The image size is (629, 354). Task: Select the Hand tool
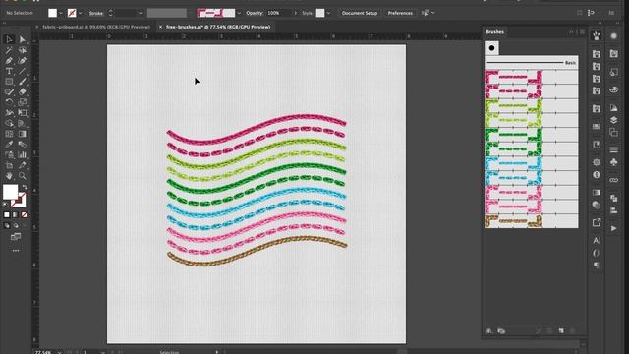[x=9, y=176]
